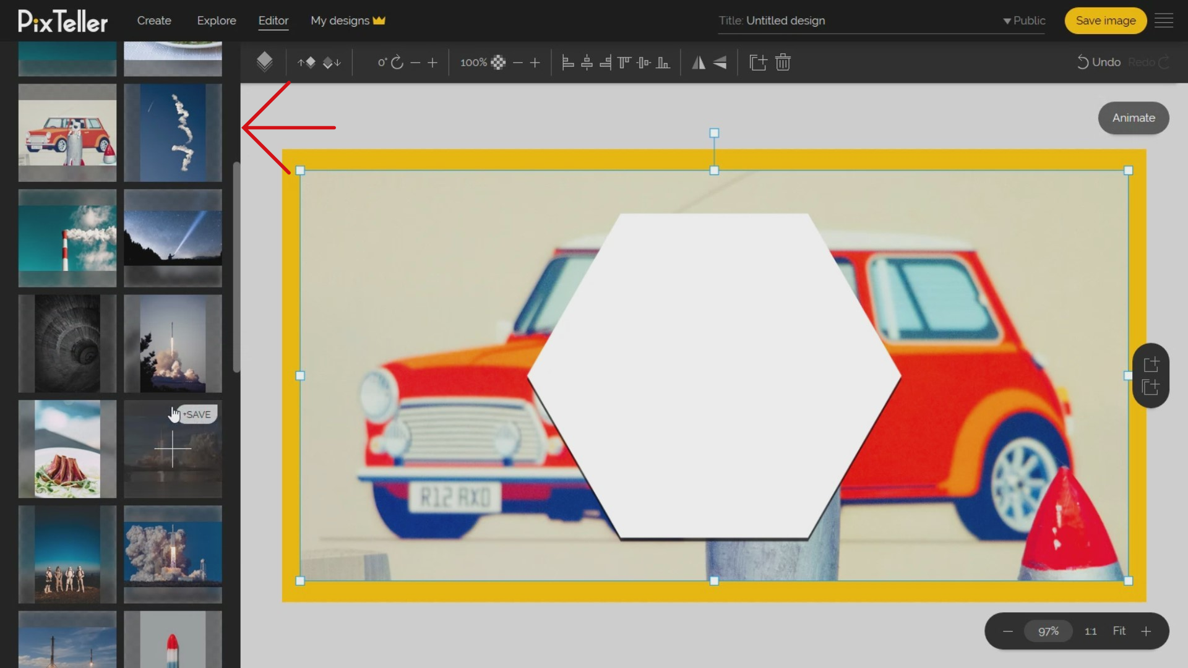1188x668 pixels.
Task: Set canvas zoom to 1:1
Action: 1090,632
